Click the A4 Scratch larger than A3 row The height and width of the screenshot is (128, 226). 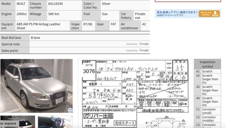(x=207, y=102)
